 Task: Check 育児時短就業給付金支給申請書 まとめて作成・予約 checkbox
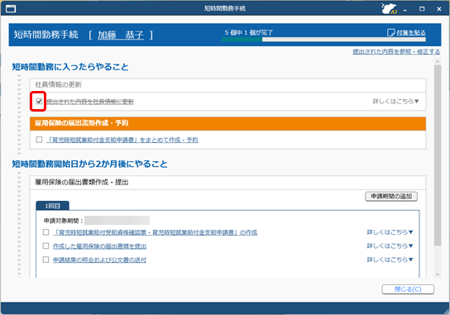pos(40,140)
